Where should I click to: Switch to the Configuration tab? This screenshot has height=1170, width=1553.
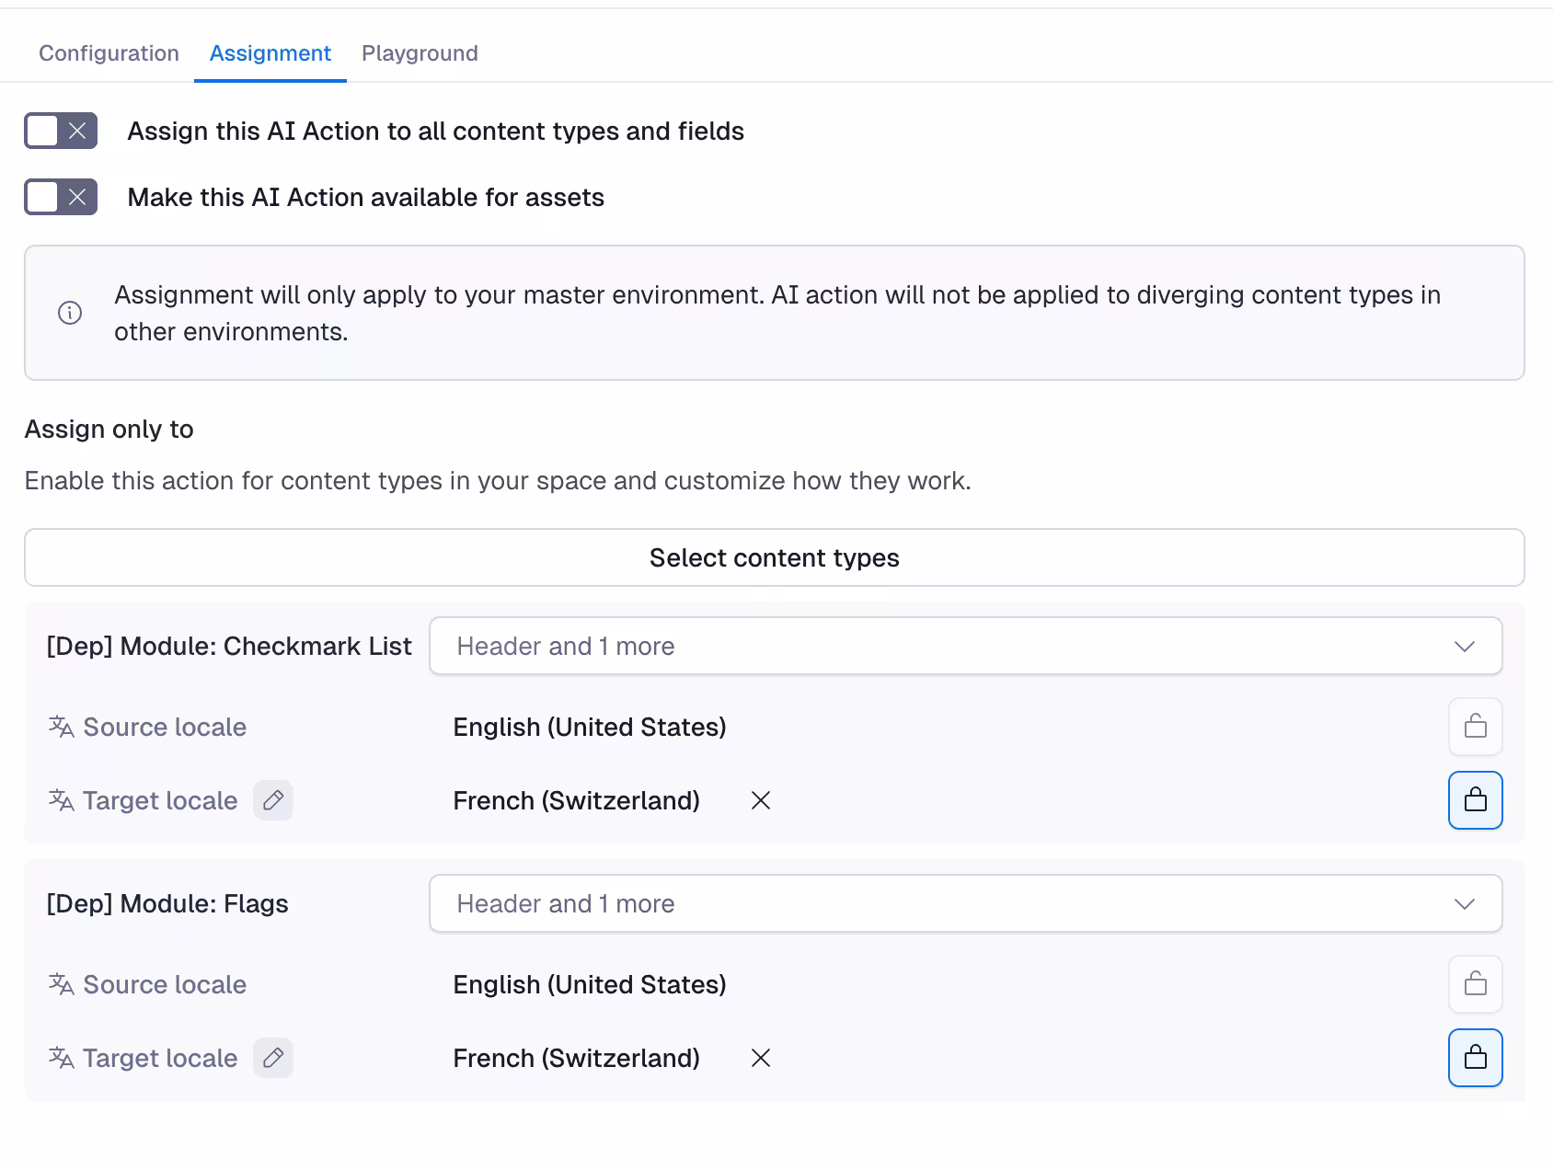tap(109, 53)
